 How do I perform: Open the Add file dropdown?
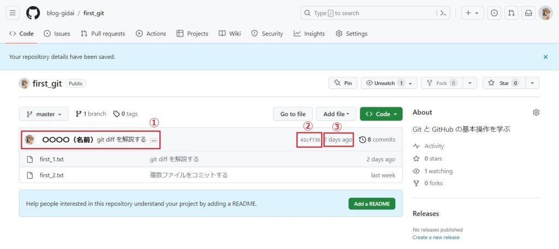(336, 114)
